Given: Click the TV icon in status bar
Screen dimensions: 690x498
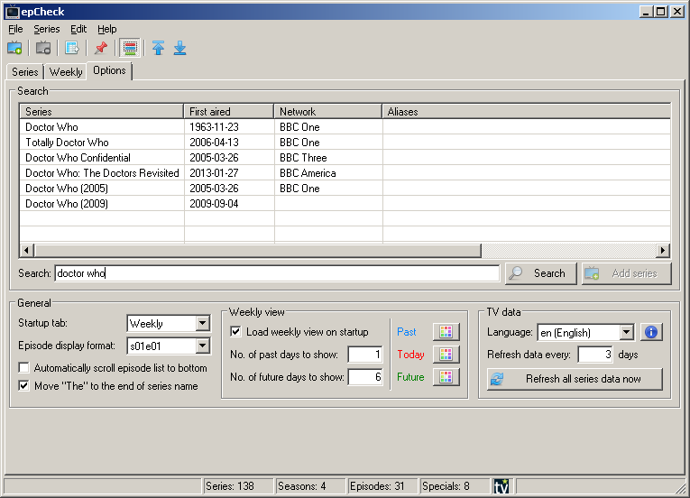Looking at the screenshot, I should tap(501, 486).
